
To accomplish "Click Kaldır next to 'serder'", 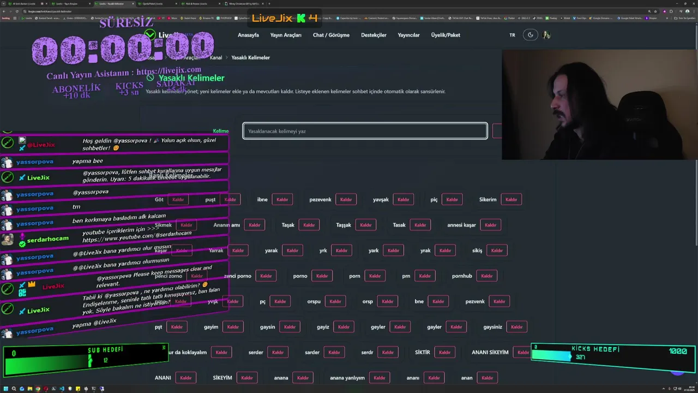I will click(x=278, y=353).
